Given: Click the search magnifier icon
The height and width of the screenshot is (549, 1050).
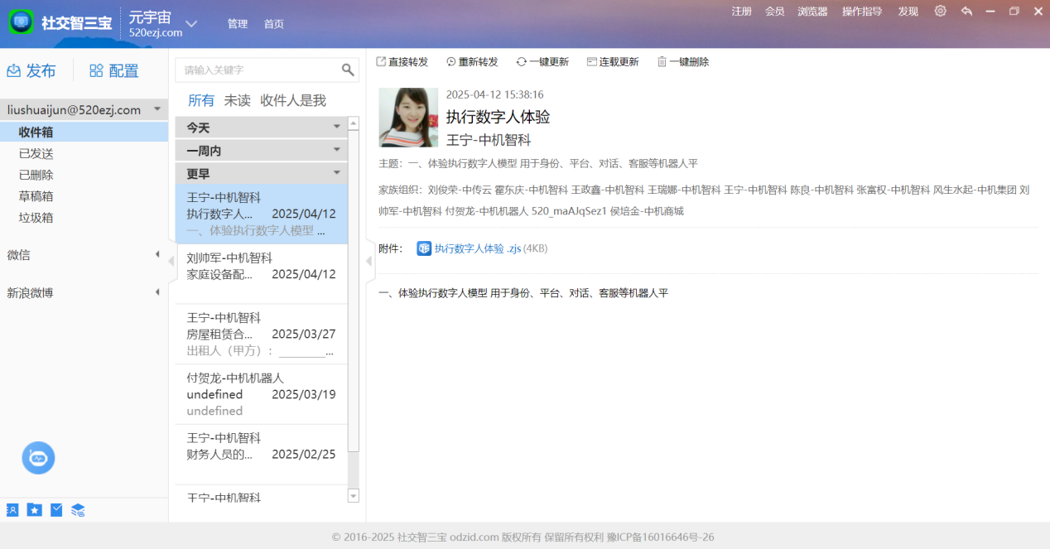Looking at the screenshot, I should tap(348, 70).
